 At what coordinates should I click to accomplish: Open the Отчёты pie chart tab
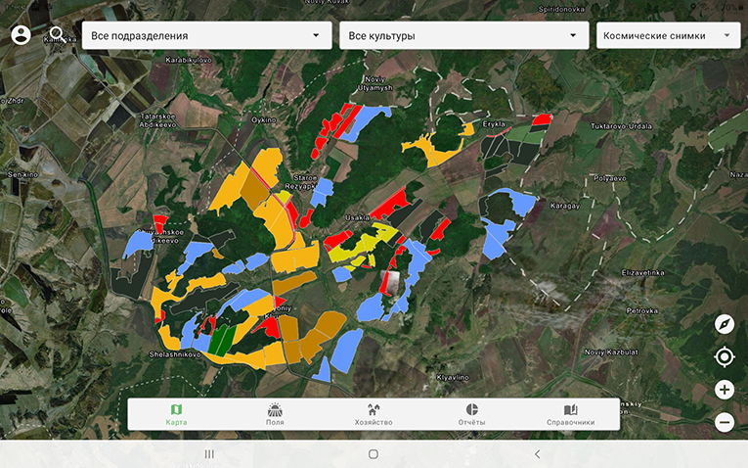[471, 414]
